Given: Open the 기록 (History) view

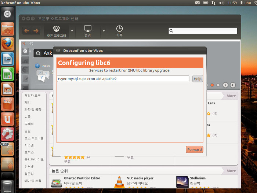Looking at the screenshot, I should click(x=119, y=31).
